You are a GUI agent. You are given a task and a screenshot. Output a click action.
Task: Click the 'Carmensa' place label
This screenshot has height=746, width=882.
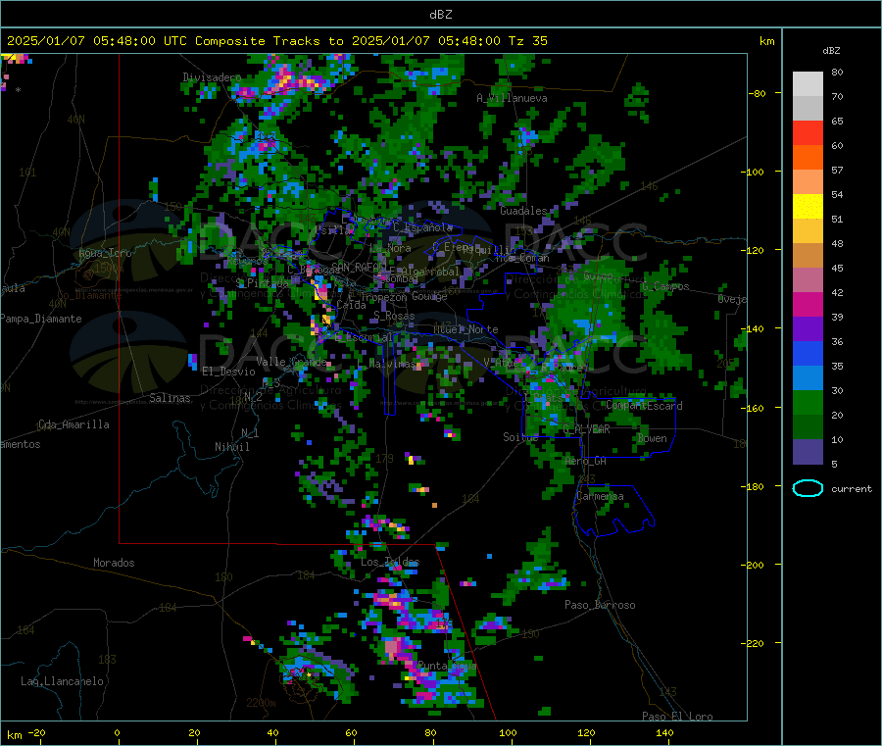[600, 496]
